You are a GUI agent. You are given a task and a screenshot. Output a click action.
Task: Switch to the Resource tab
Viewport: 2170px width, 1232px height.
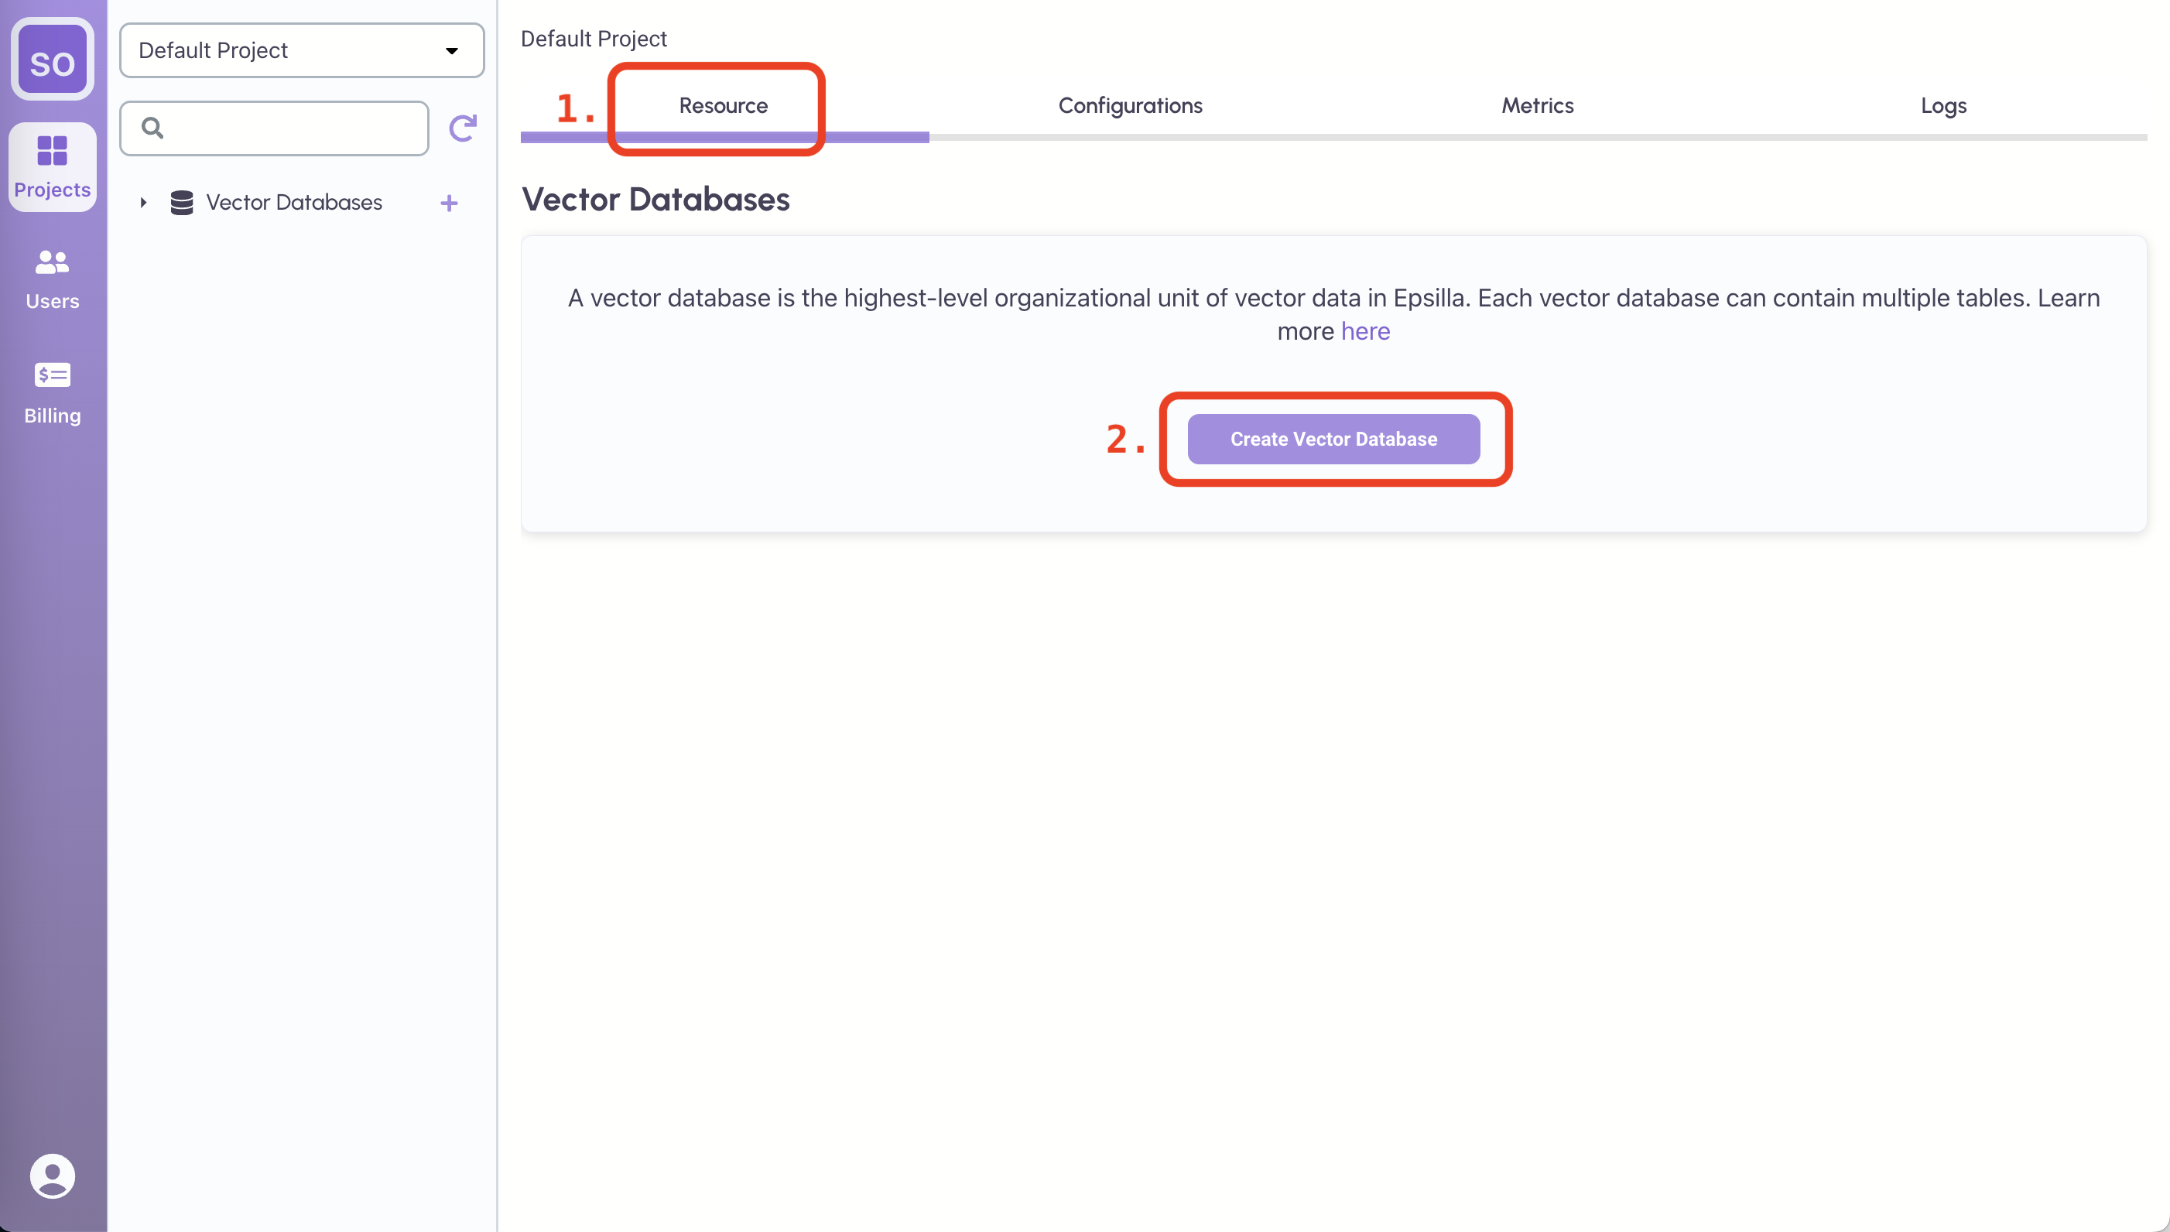(724, 106)
